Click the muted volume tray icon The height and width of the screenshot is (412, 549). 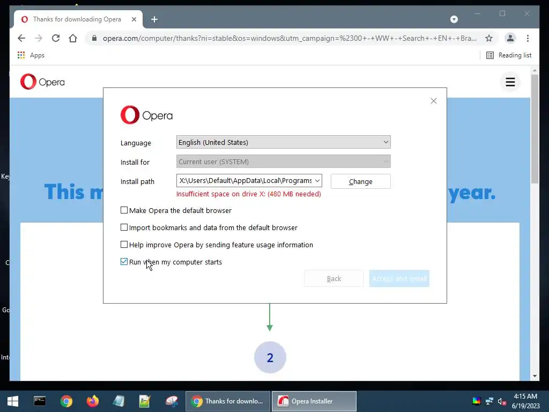pos(502,401)
